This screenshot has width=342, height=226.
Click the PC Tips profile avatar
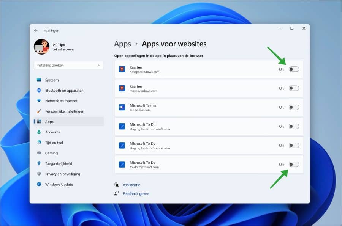pos(42,47)
